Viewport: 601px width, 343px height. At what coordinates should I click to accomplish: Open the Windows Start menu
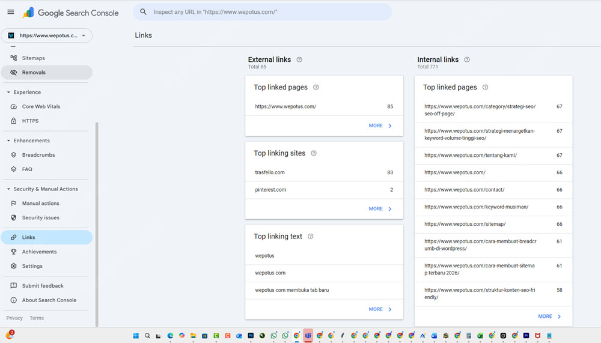[135, 336]
